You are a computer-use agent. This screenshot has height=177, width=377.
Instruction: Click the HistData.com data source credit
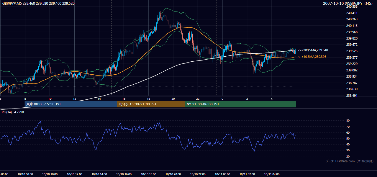point(350,161)
